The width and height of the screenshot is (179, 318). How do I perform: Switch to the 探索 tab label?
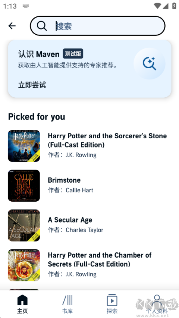point(112,311)
